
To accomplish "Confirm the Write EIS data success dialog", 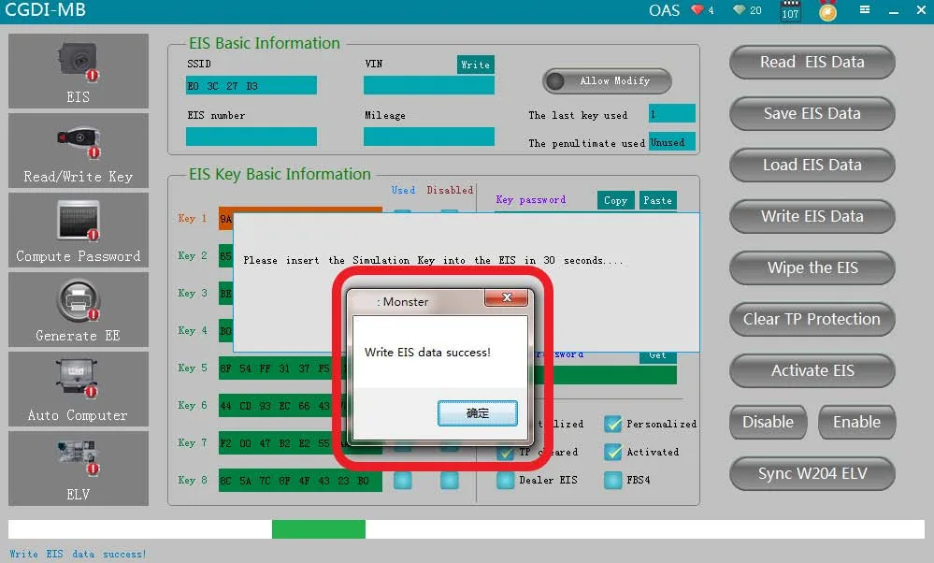I will pyautogui.click(x=477, y=412).
